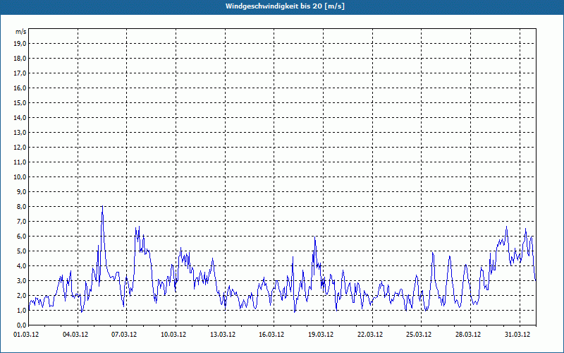Click the 13,0 y-axis label
The height and width of the screenshot is (353, 564).
20,132
